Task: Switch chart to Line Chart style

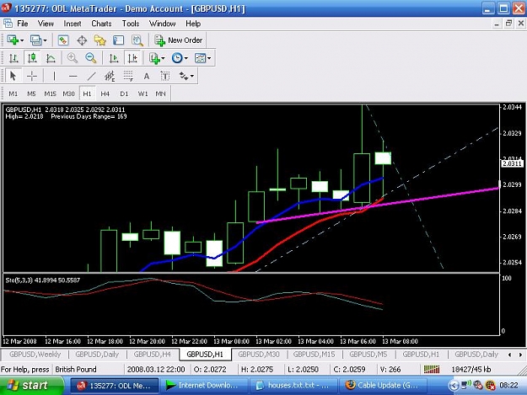Action: (x=51, y=58)
